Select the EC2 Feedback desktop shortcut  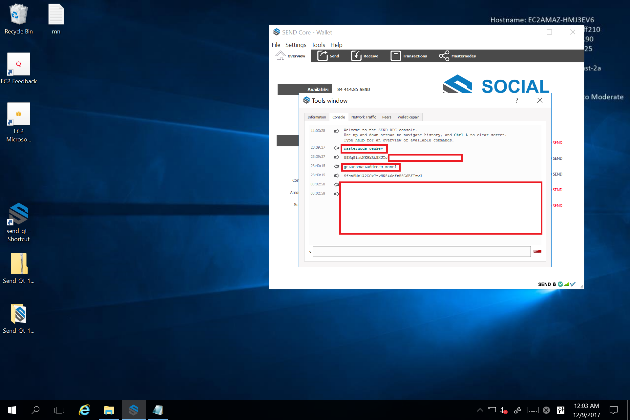(19, 69)
